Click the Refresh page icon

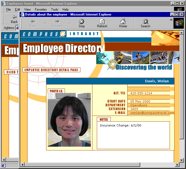pyautogui.click(x=102, y=22)
